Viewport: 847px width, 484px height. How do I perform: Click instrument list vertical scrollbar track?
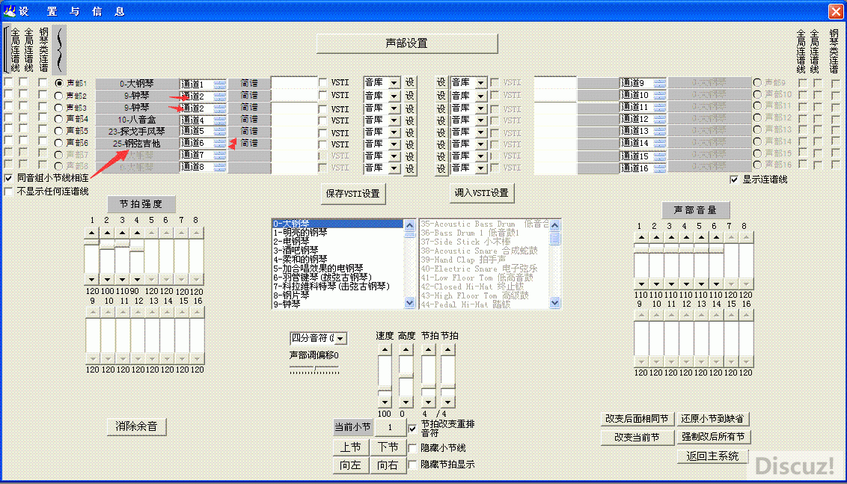point(410,264)
